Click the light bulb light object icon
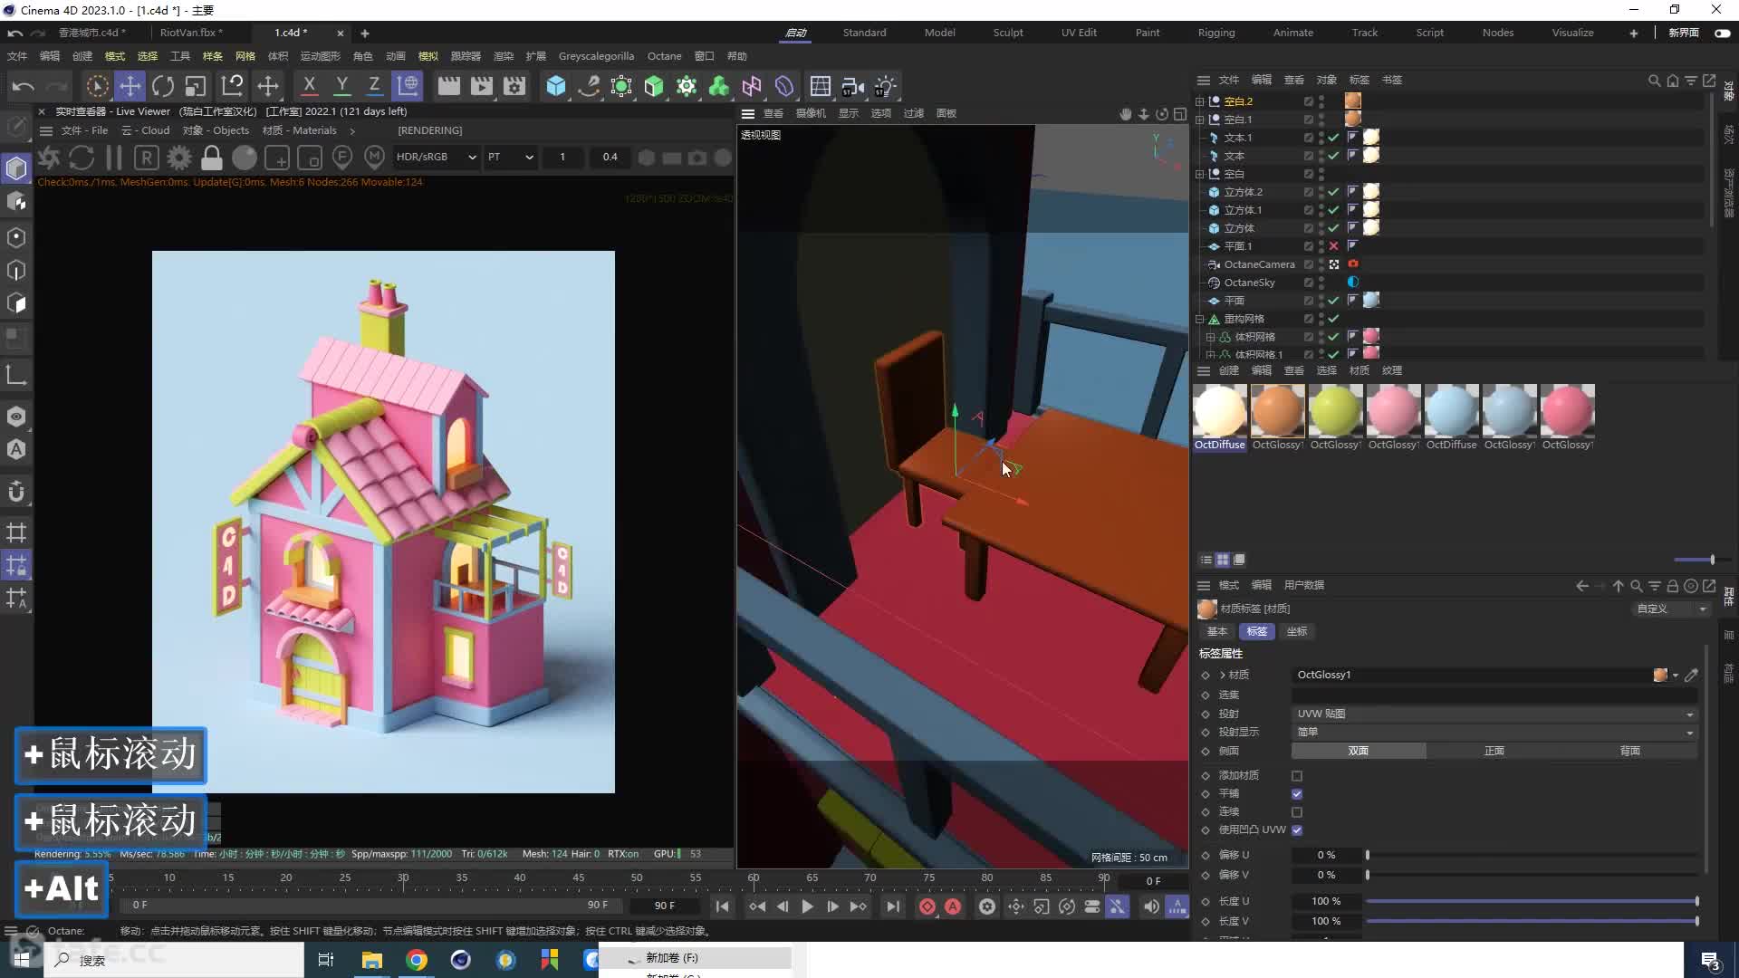 pyautogui.click(x=885, y=86)
